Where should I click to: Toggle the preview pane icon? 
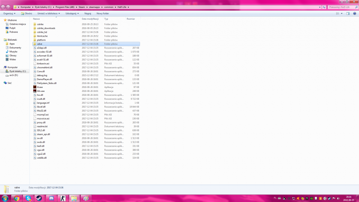pos(348,13)
